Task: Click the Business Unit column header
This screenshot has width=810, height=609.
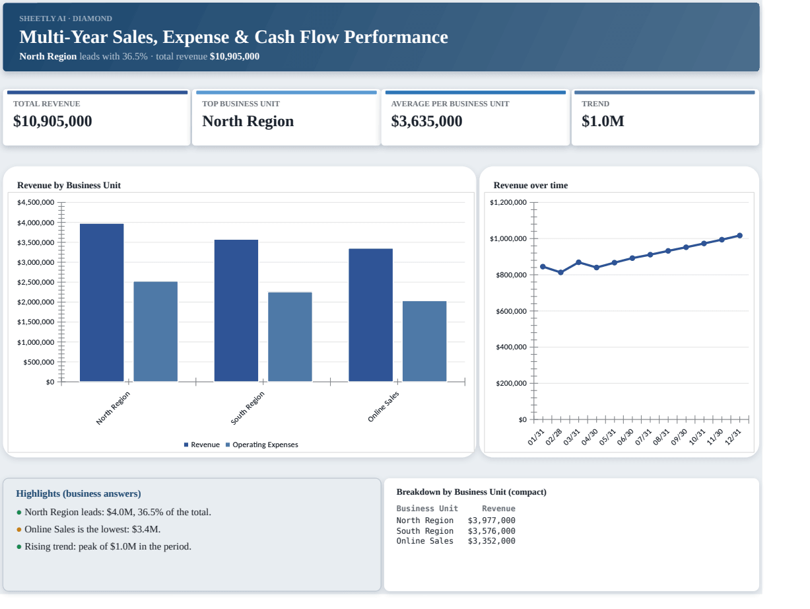Action: [427, 509]
